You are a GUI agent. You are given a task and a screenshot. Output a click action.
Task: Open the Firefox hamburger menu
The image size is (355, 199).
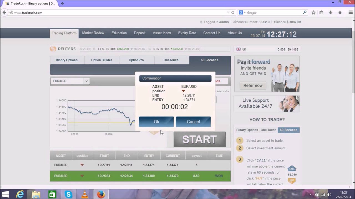pos(351,12)
